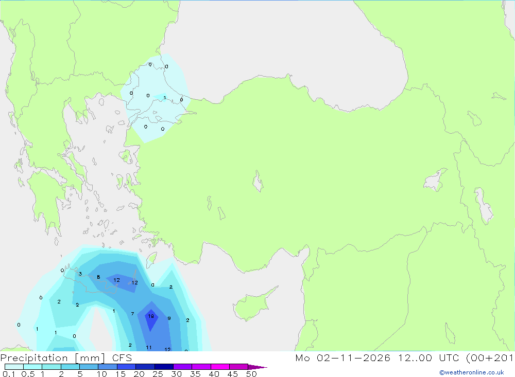
Task: Click the '19' peak precipitation value on map
Action: pyautogui.click(x=151, y=316)
